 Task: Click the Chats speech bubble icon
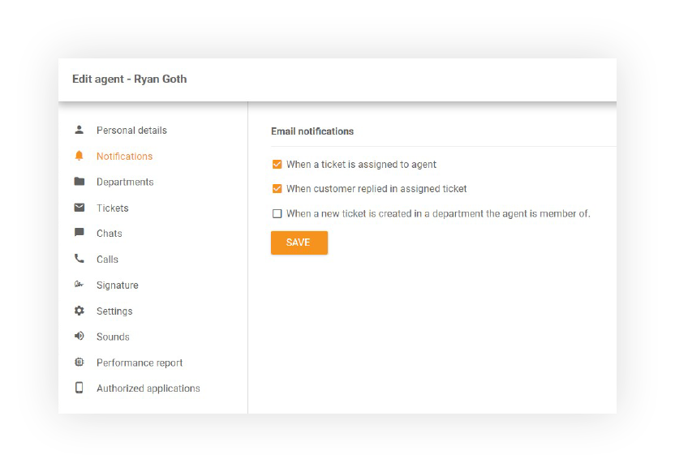pyautogui.click(x=79, y=234)
